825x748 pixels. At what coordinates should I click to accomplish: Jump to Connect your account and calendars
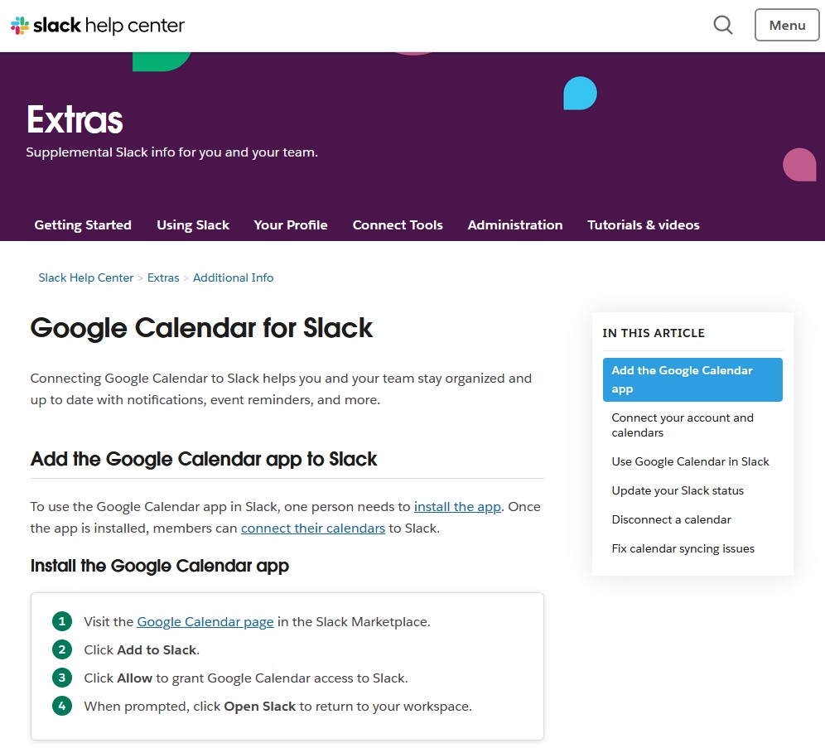[683, 425]
